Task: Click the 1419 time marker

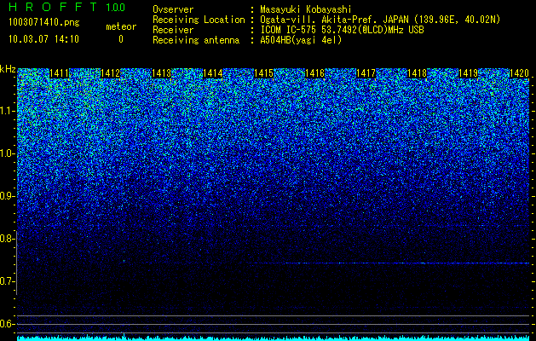Action: [468, 73]
